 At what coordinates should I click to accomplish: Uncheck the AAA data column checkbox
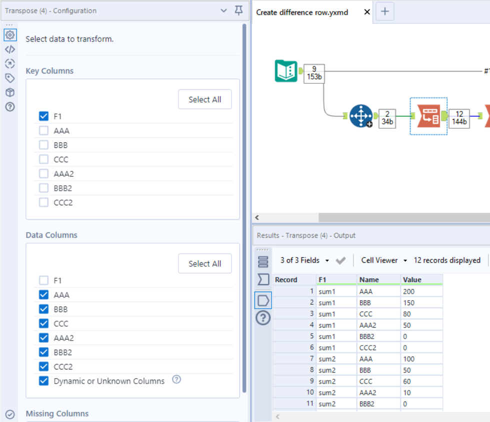point(42,295)
